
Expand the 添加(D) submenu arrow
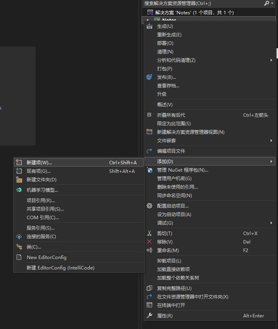[271, 162]
